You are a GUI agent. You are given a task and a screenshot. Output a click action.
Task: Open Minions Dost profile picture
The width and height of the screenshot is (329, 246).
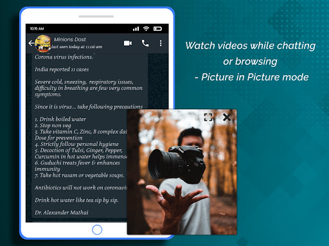pos(43,44)
